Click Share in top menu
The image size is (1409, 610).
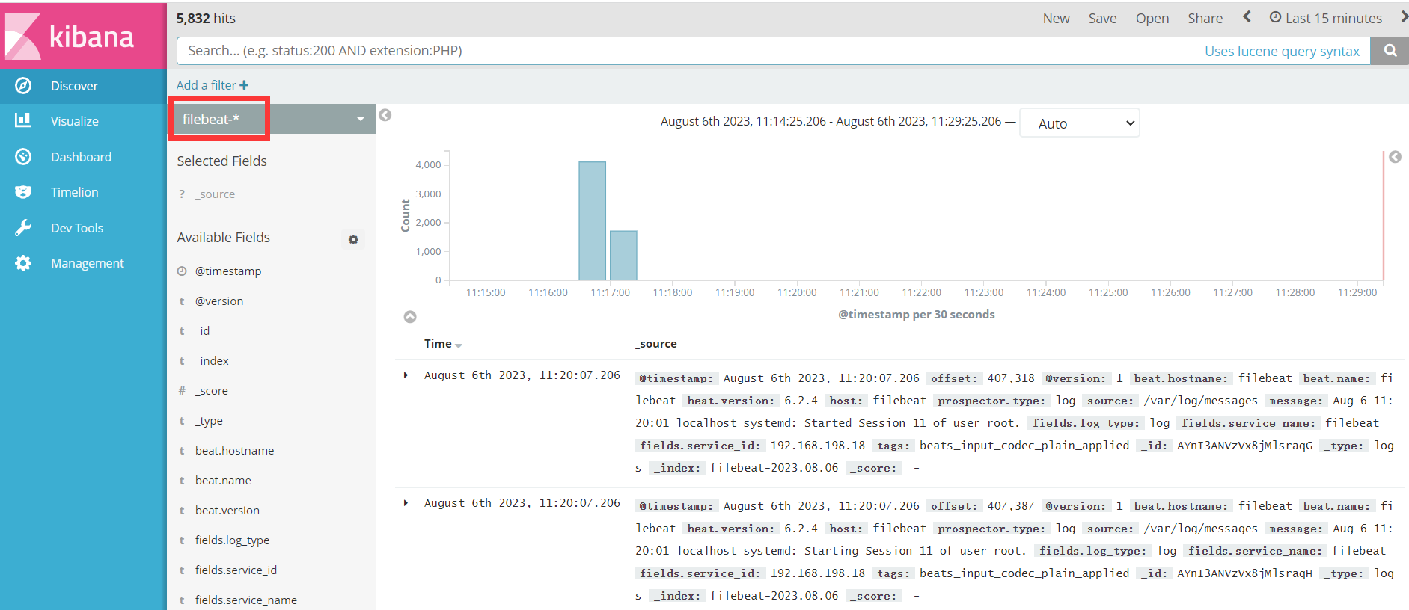pos(1205,18)
